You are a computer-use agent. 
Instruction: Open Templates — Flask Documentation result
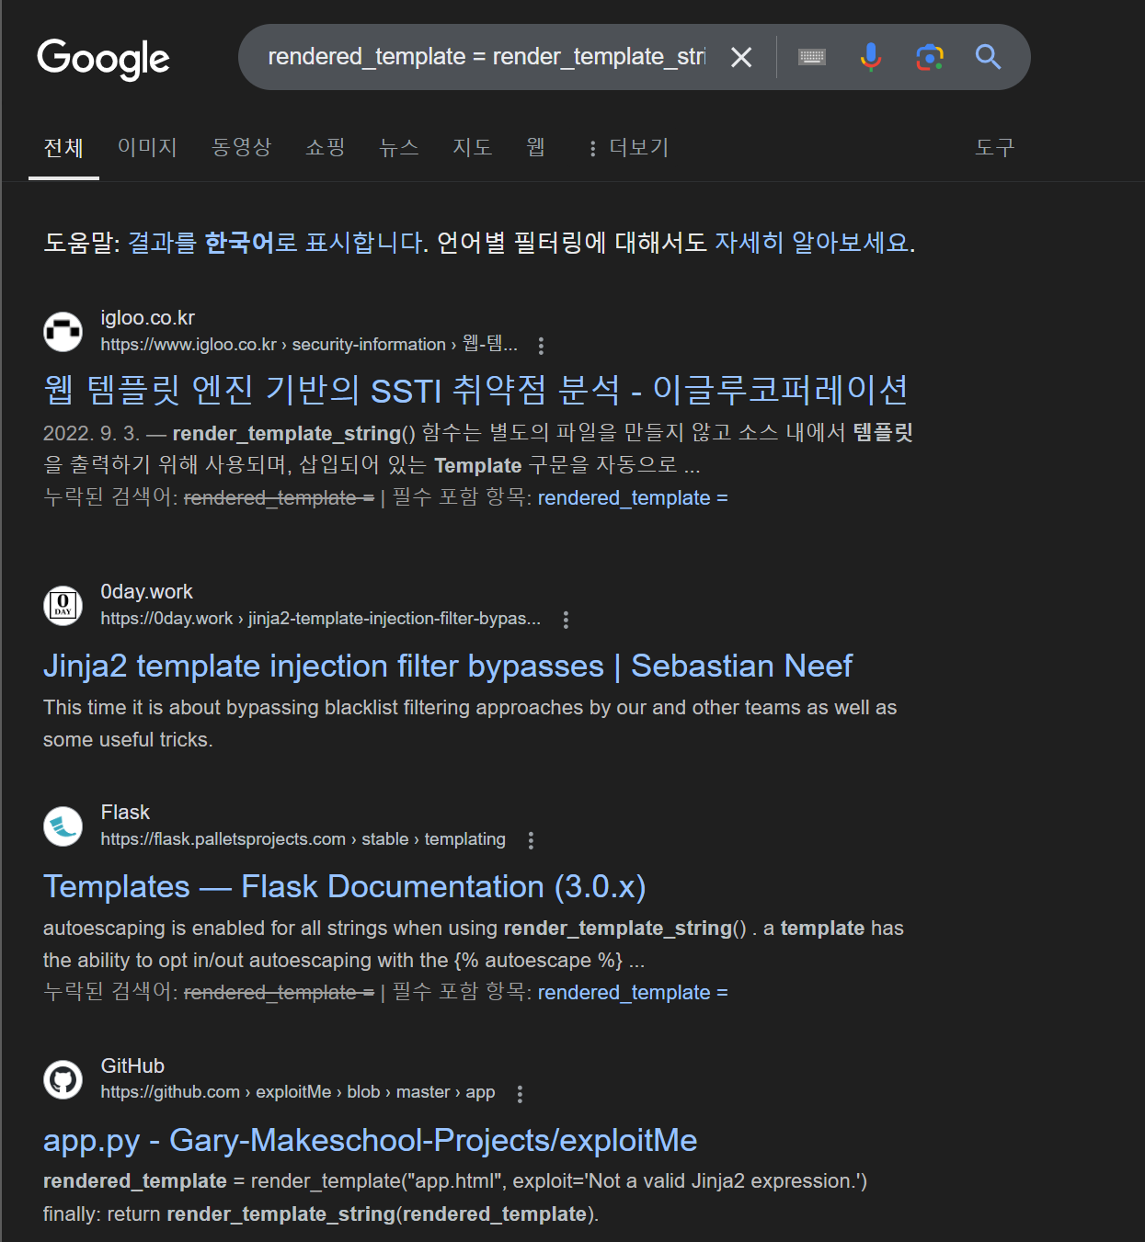coord(345,886)
